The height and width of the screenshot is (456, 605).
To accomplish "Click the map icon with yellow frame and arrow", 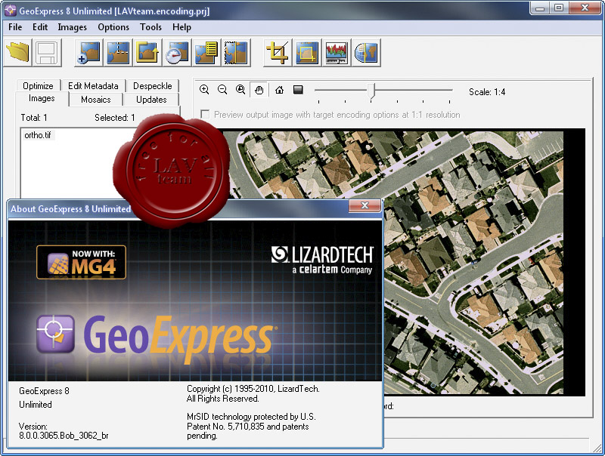I will 147,53.
